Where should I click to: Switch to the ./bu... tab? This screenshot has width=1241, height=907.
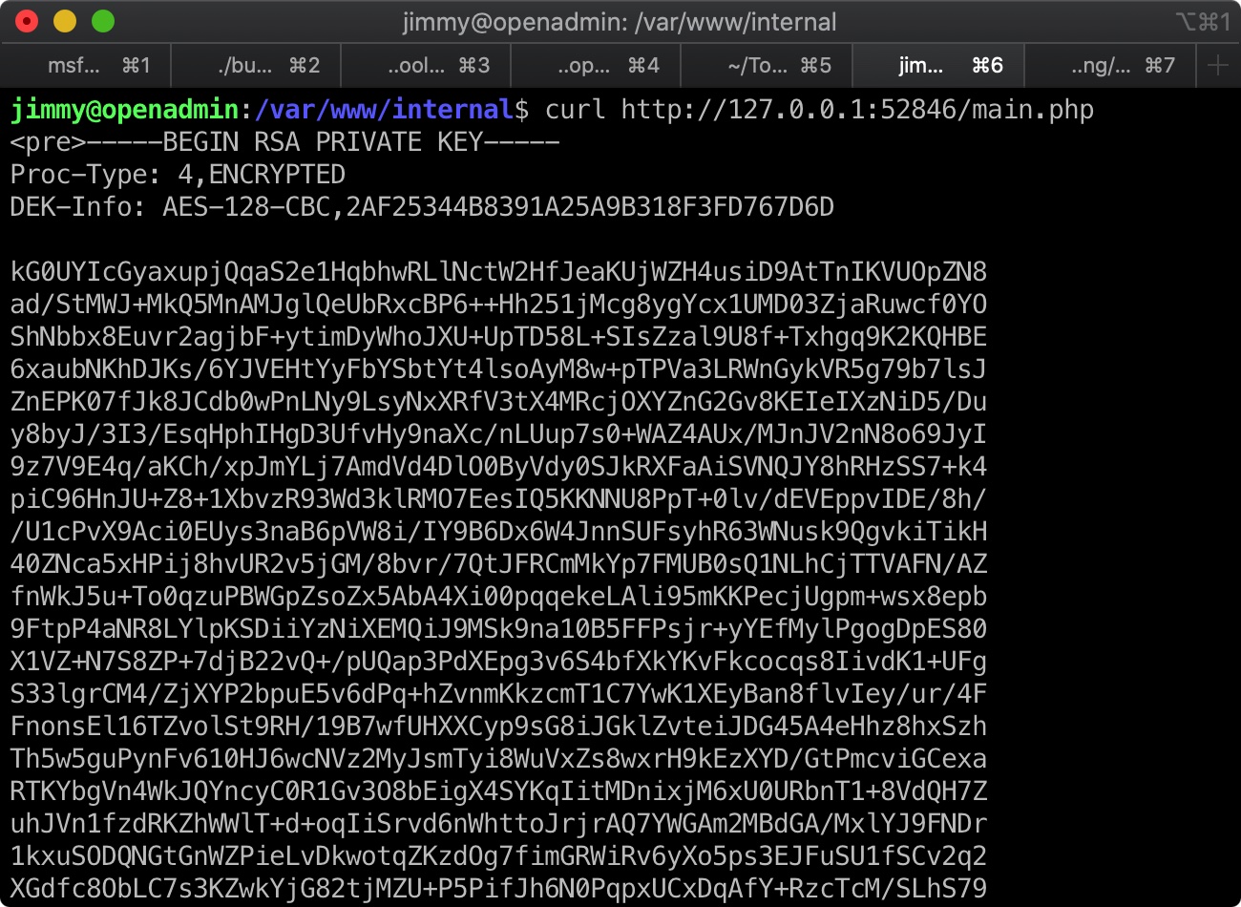click(256, 66)
